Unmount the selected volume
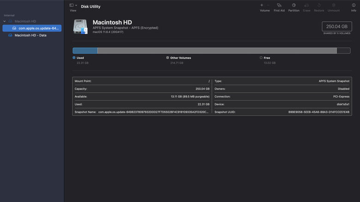The image size is (360, 202). click(333, 5)
